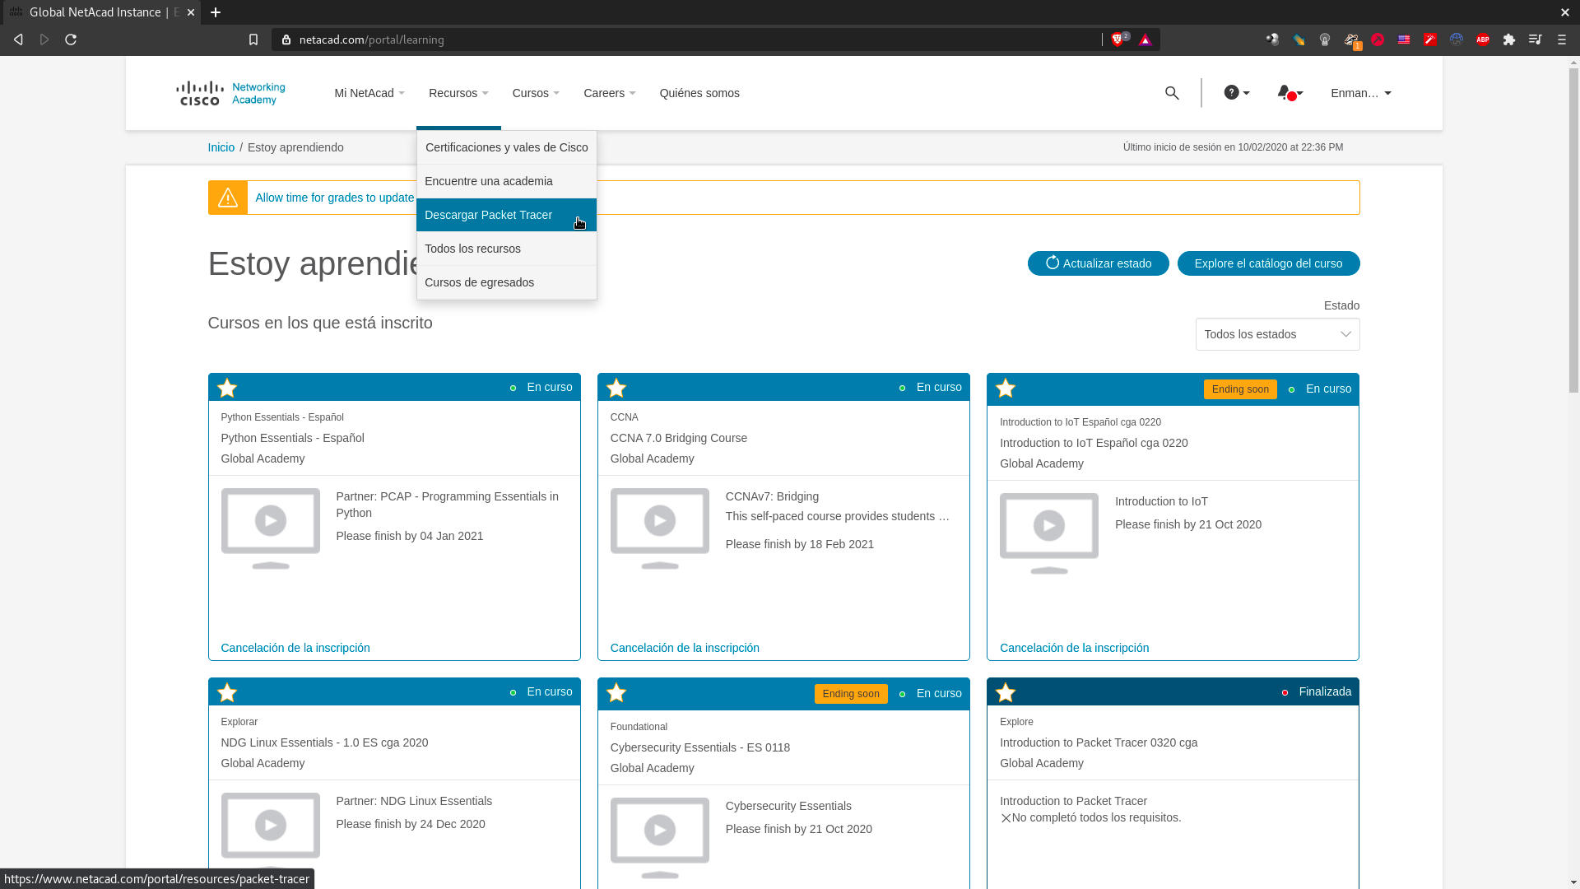1580x889 pixels.
Task: Open the browser main hamburger menu
Action: 1562,40
